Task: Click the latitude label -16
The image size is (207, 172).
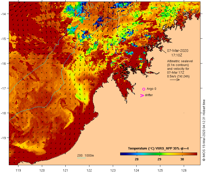Action: pos(3,63)
